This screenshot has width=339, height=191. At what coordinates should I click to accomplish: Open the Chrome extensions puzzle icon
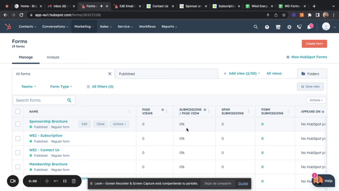[x=310, y=15]
